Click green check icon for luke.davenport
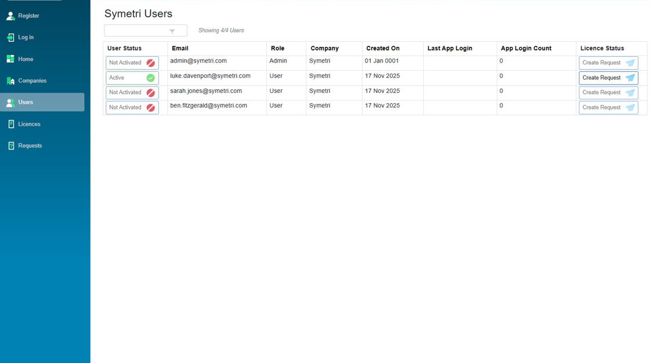The height and width of the screenshot is (363, 650). [x=150, y=78]
